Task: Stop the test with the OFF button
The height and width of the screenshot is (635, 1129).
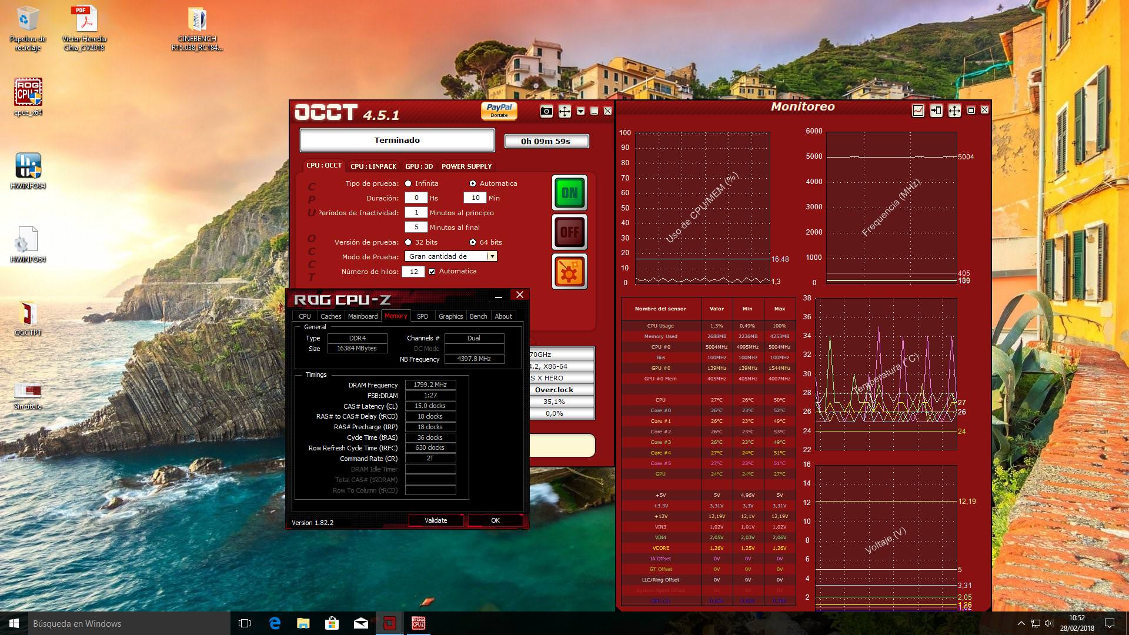Action: click(x=569, y=232)
